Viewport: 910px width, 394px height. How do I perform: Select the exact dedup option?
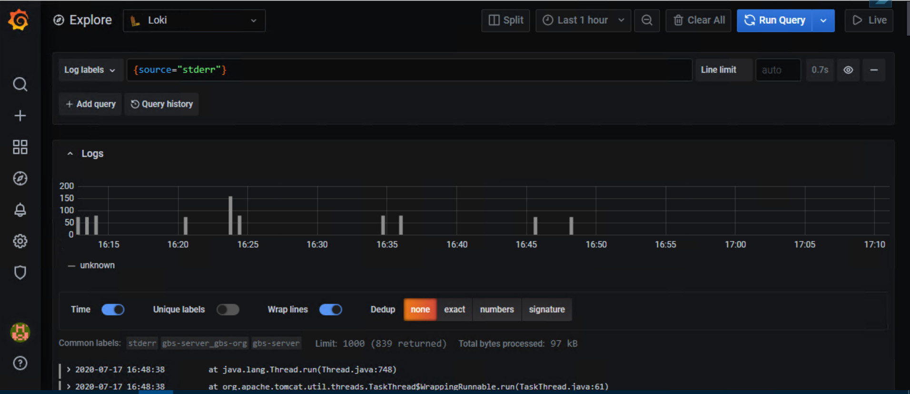(455, 310)
